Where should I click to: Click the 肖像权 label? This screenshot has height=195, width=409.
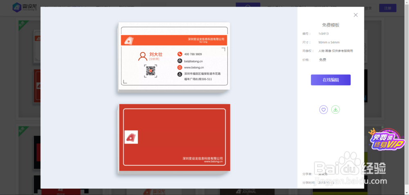click(x=308, y=51)
